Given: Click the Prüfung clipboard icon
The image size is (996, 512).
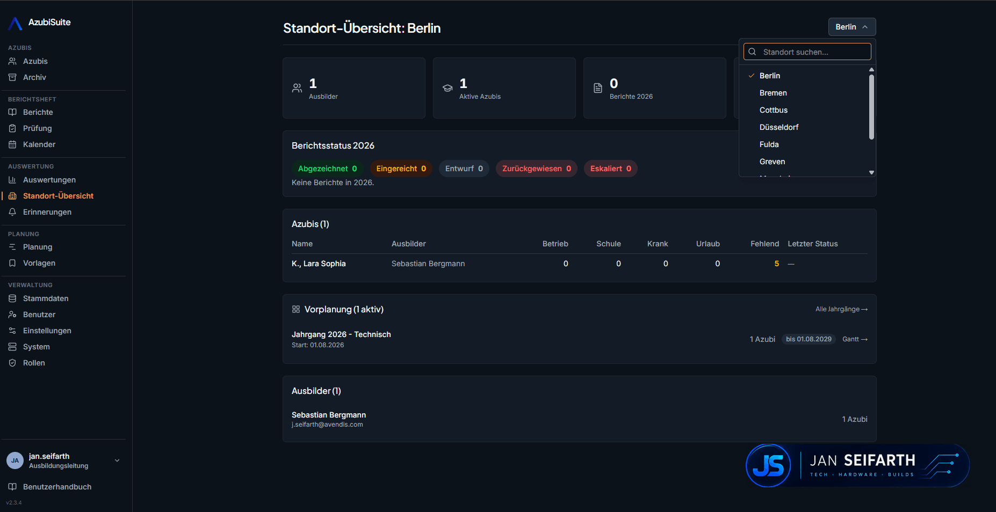Looking at the screenshot, I should (12, 128).
